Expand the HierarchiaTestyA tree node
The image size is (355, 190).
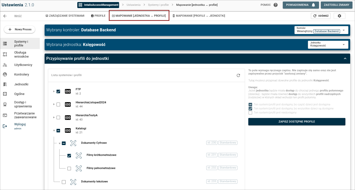click(x=54, y=117)
